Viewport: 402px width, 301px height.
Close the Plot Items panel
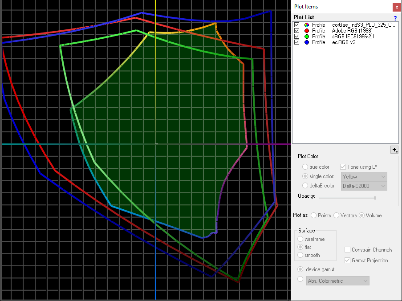(x=397, y=7)
